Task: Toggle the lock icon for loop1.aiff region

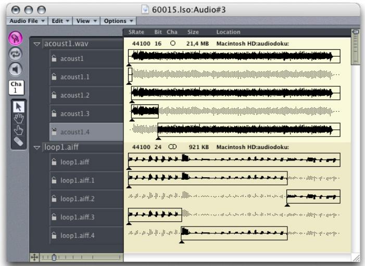Action: pos(54,162)
